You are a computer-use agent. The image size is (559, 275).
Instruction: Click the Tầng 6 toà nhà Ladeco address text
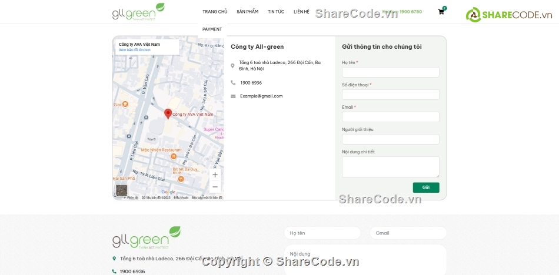(280, 66)
